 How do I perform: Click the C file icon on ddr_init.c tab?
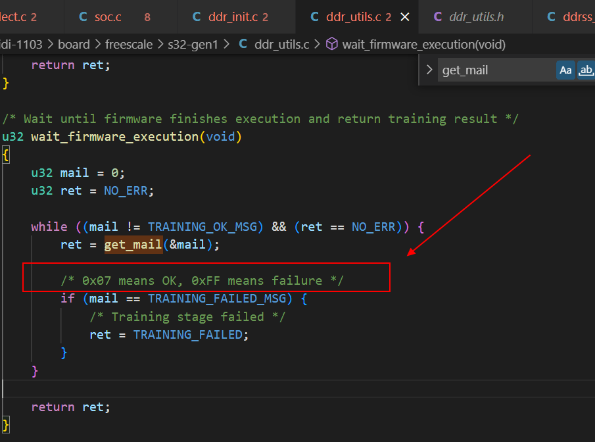click(x=197, y=17)
